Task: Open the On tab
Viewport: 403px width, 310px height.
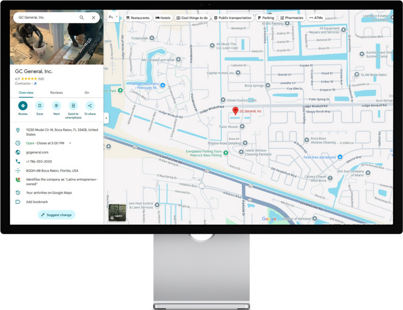Action: click(87, 93)
